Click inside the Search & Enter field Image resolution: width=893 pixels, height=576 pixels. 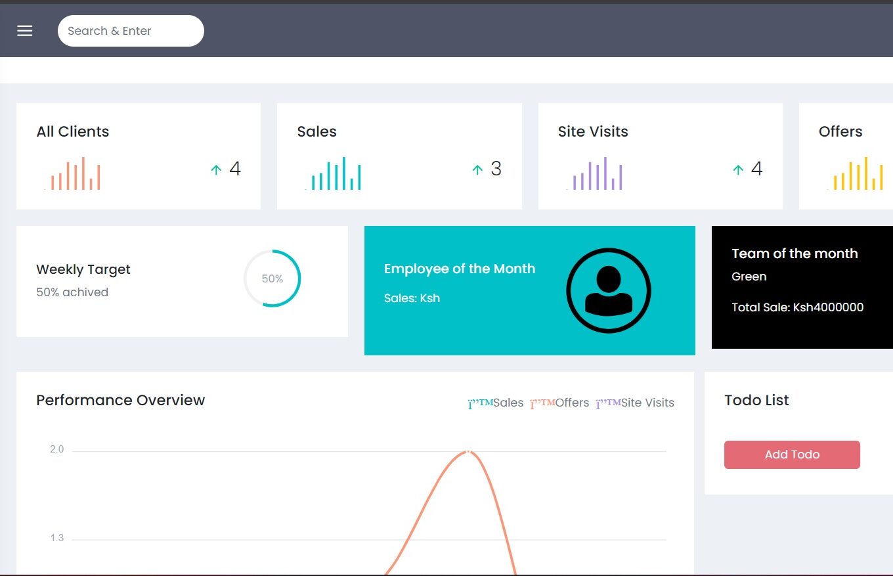[130, 30]
